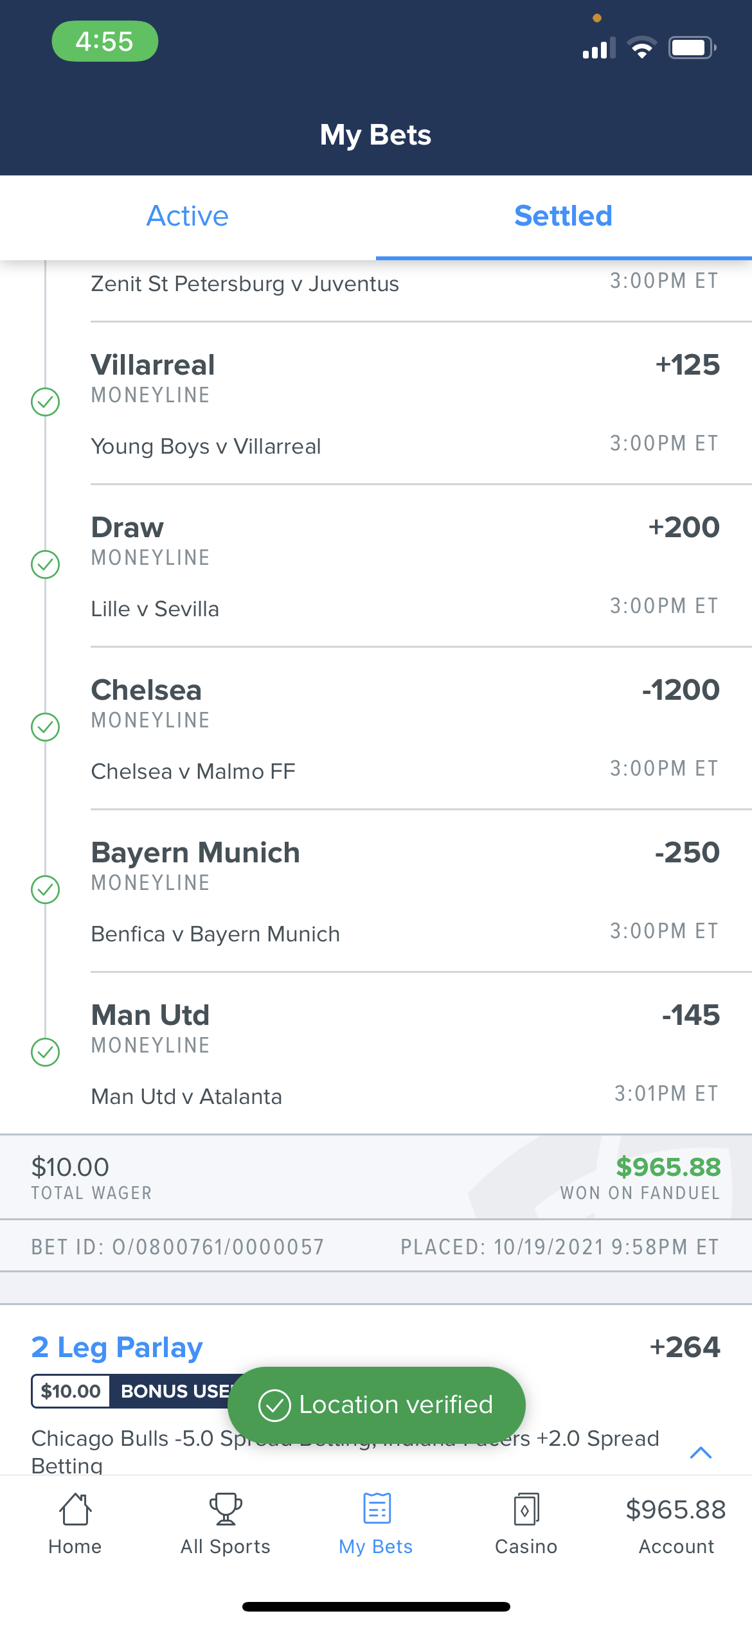Tap the green 4:55 time pill
This screenshot has height=1627, width=752.
pyautogui.click(x=105, y=42)
